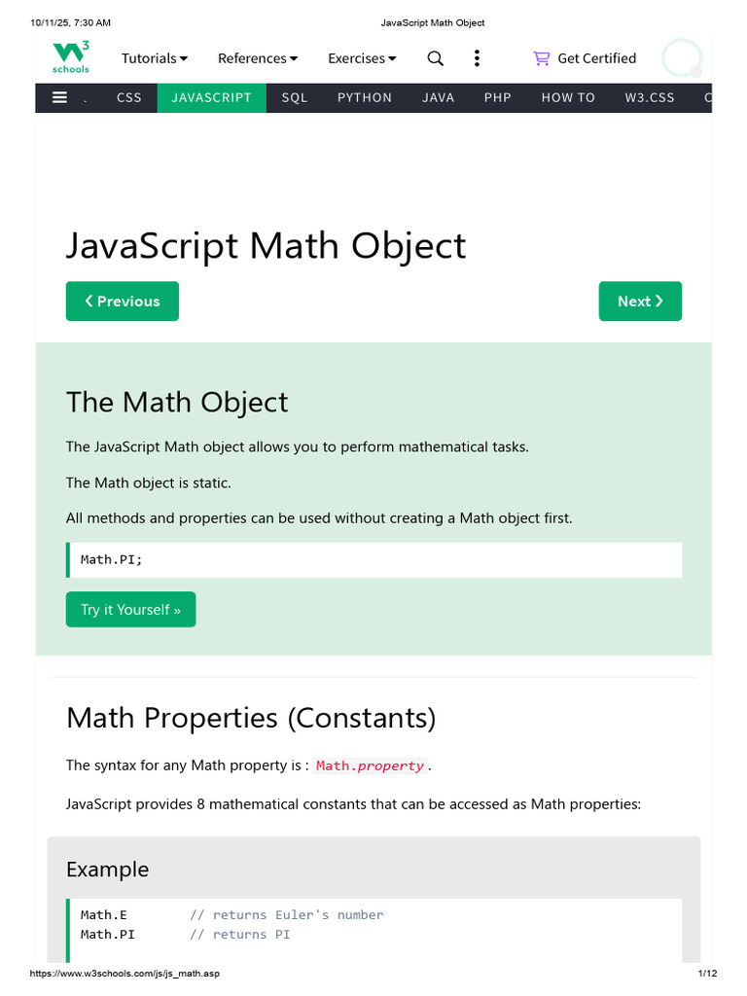Click the W3Schools logo
The image size is (747, 996).
70,57
